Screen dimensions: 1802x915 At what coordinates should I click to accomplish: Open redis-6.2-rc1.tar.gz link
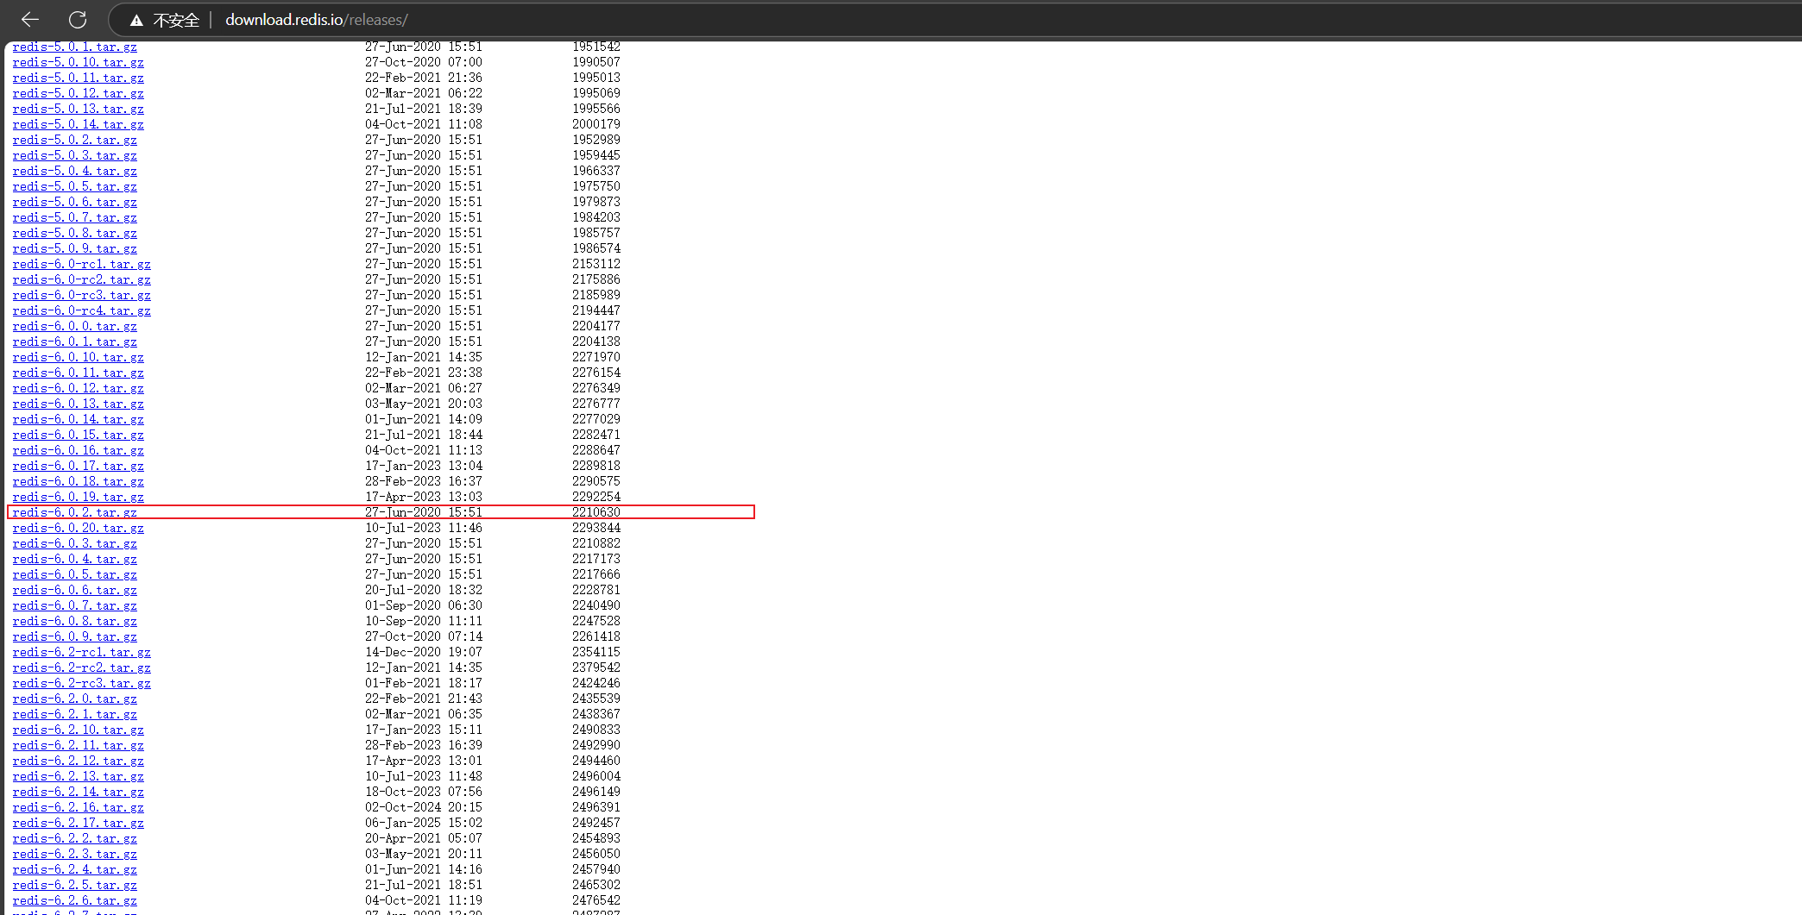click(x=82, y=652)
